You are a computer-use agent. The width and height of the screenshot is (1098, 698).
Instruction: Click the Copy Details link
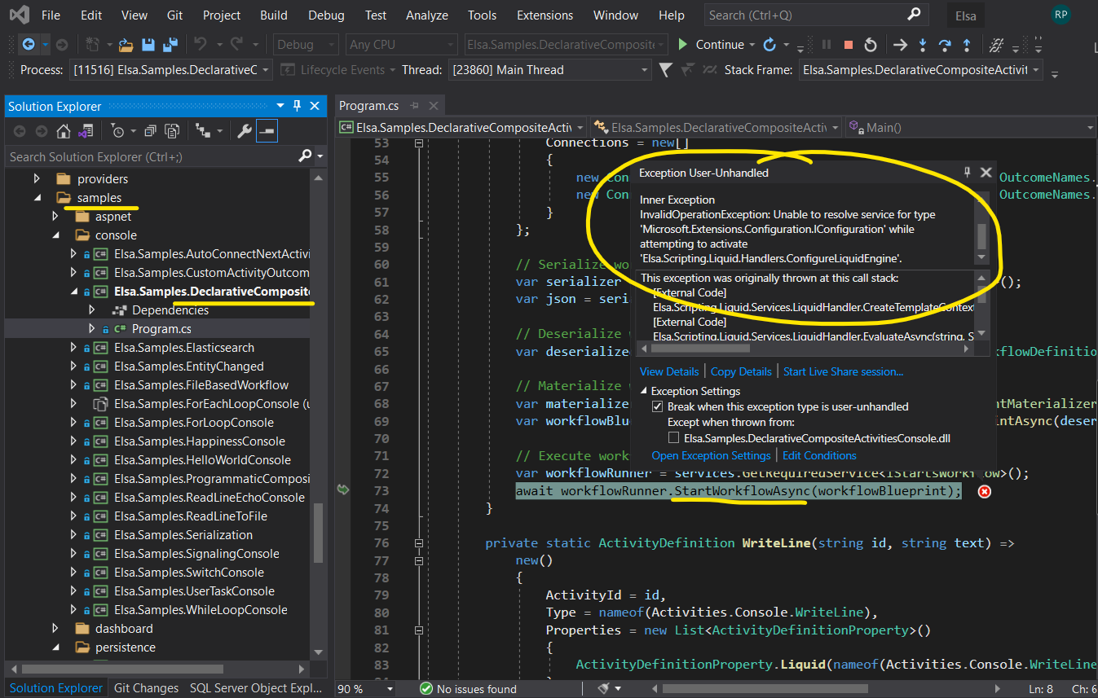741,371
